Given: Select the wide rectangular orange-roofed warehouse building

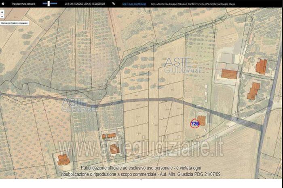Looking at the screenshot, I should (x=229, y=74).
